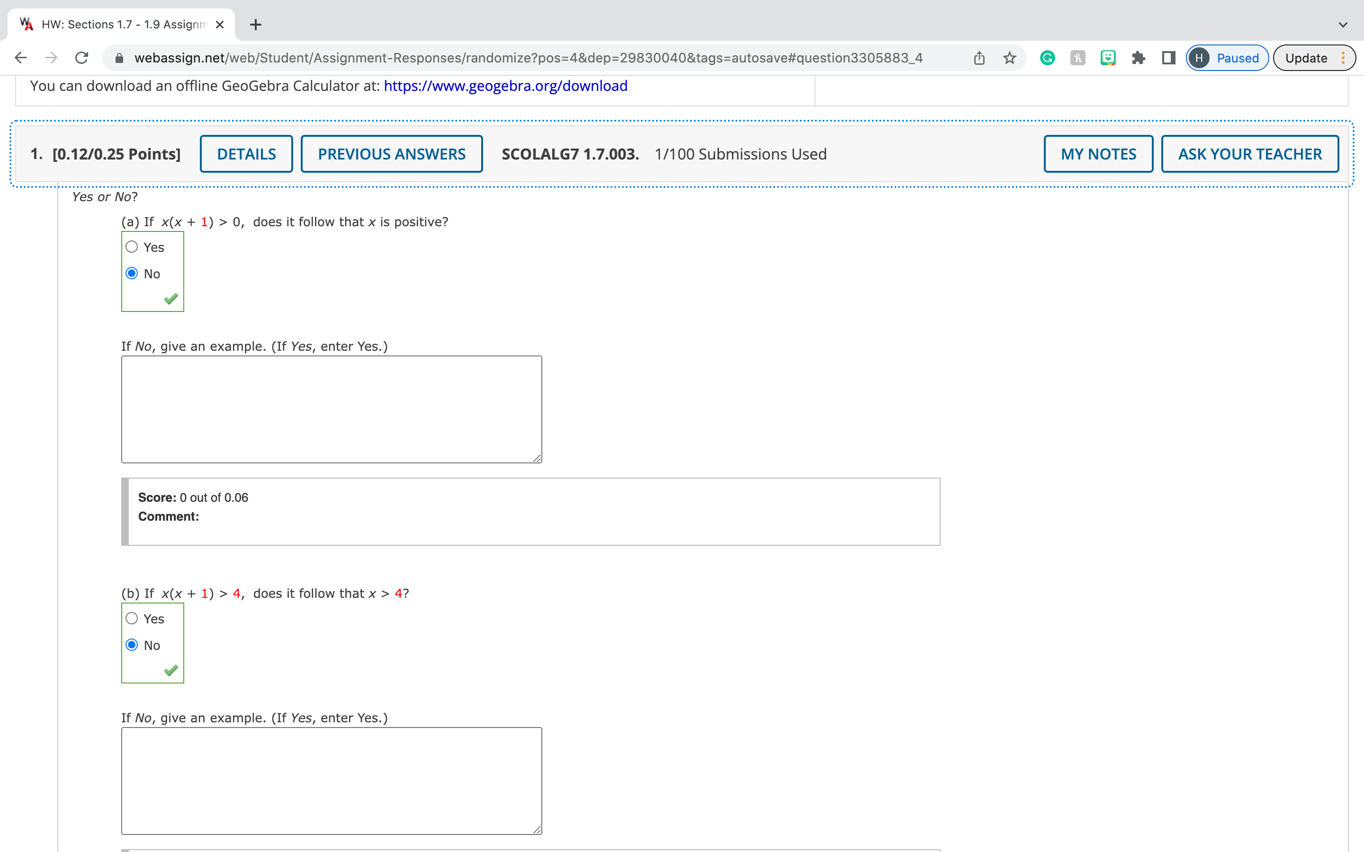Select Yes for part (b)

(x=131, y=618)
